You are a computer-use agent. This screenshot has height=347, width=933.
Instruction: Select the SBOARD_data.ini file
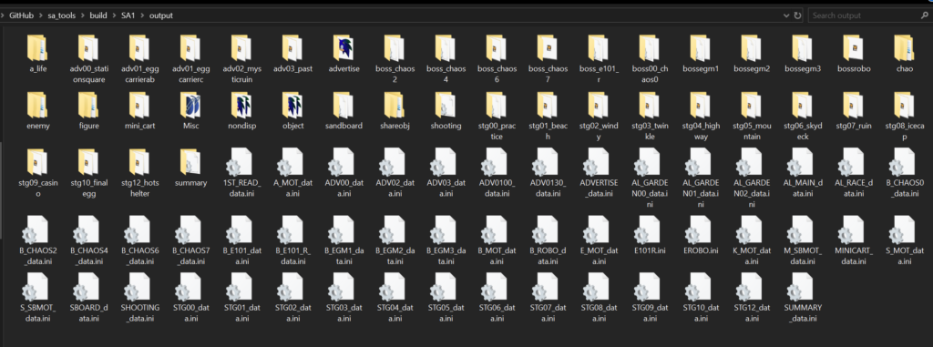tap(87, 298)
